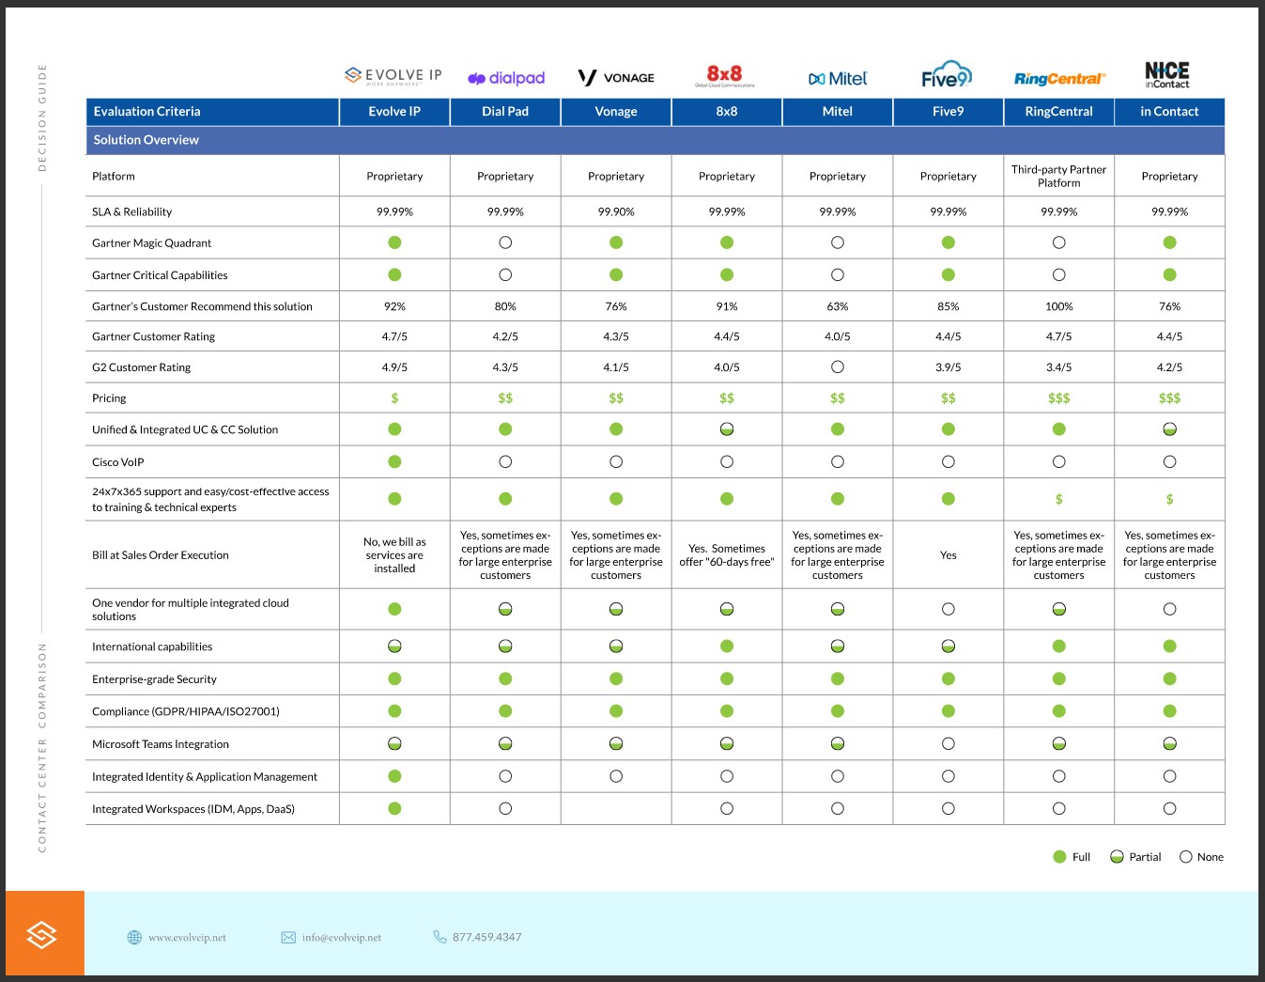Open the www.evolveip.net website link
This screenshot has width=1265, height=982.
click(x=187, y=937)
